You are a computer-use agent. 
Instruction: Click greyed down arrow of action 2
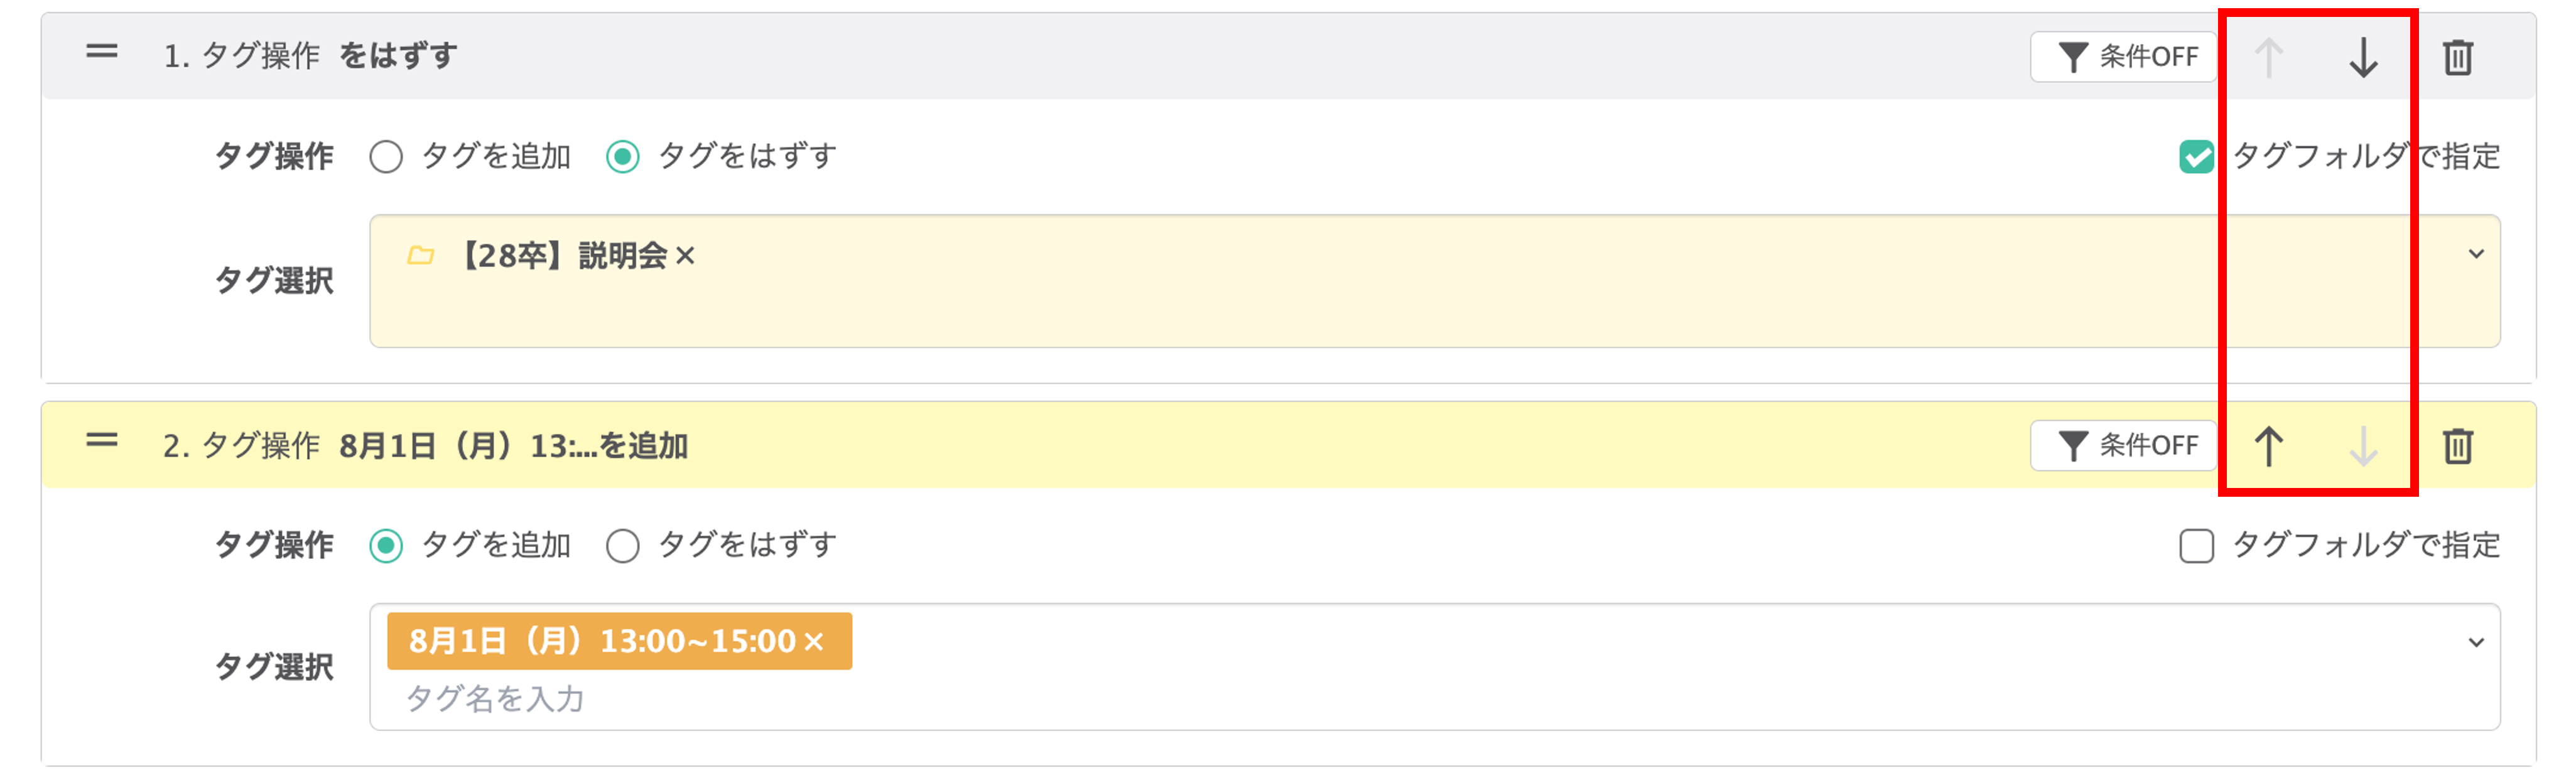pos(2363,446)
